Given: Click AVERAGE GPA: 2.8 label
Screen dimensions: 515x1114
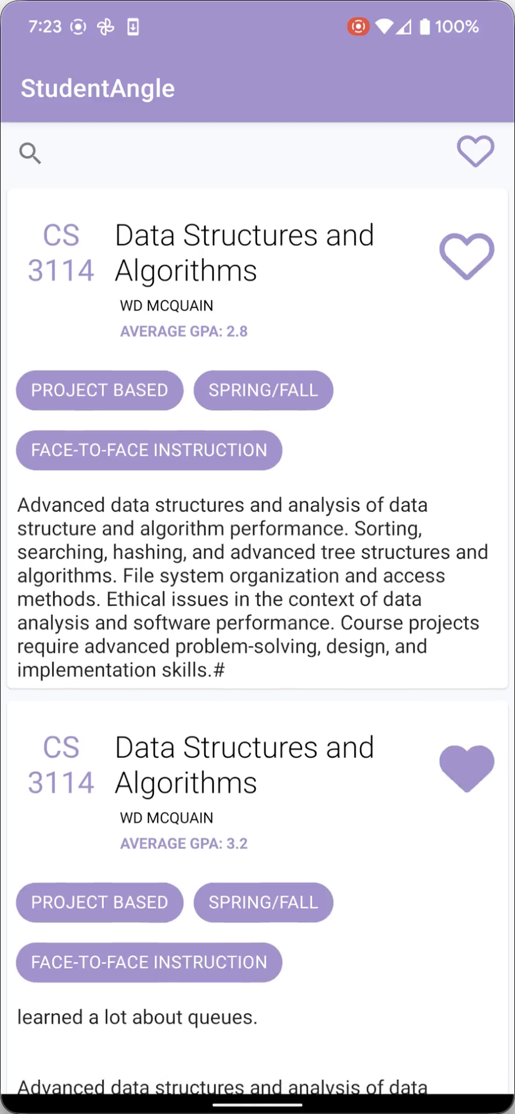Looking at the screenshot, I should [x=184, y=331].
